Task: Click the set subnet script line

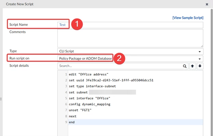Action: 102,92
